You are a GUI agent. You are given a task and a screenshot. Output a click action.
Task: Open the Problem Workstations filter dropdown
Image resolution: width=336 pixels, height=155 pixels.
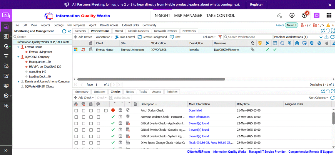click(321, 37)
